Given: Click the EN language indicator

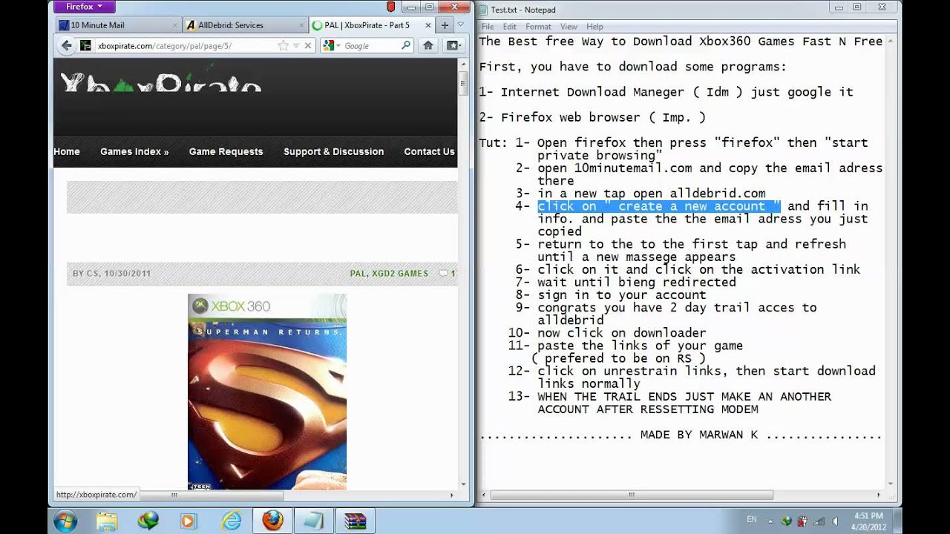Looking at the screenshot, I should point(751,521).
